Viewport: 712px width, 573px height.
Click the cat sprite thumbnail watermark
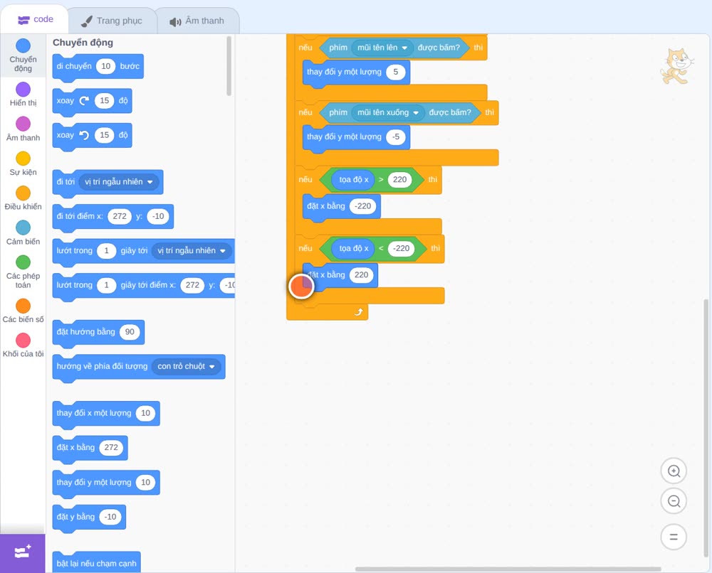coord(676,67)
